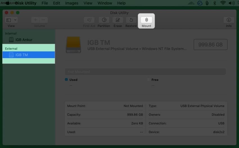Select IGB TM external volume
The height and width of the screenshot is (148, 239).
coord(29,55)
